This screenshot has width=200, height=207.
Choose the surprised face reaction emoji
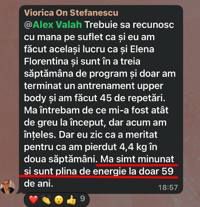[59, 200]
